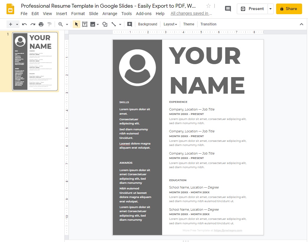Screen dimensions: 308x242
Task: Select the NAME heading text
Action: point(207,85)
